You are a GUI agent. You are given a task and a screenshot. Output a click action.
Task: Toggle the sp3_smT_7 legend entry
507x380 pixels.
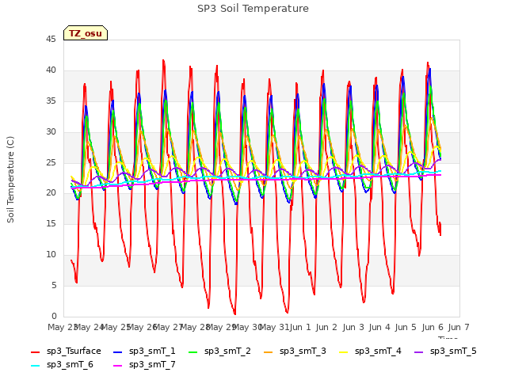tap(144, 364)
